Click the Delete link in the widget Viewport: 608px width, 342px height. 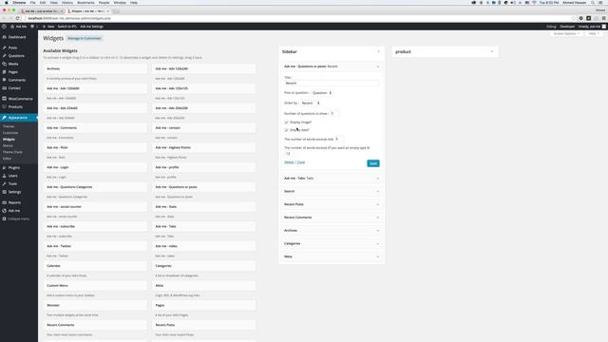(x=289, y=162)
